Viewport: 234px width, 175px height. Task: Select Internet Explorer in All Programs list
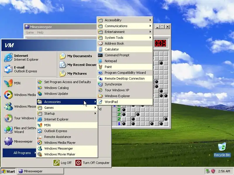(x=67, y=119)
